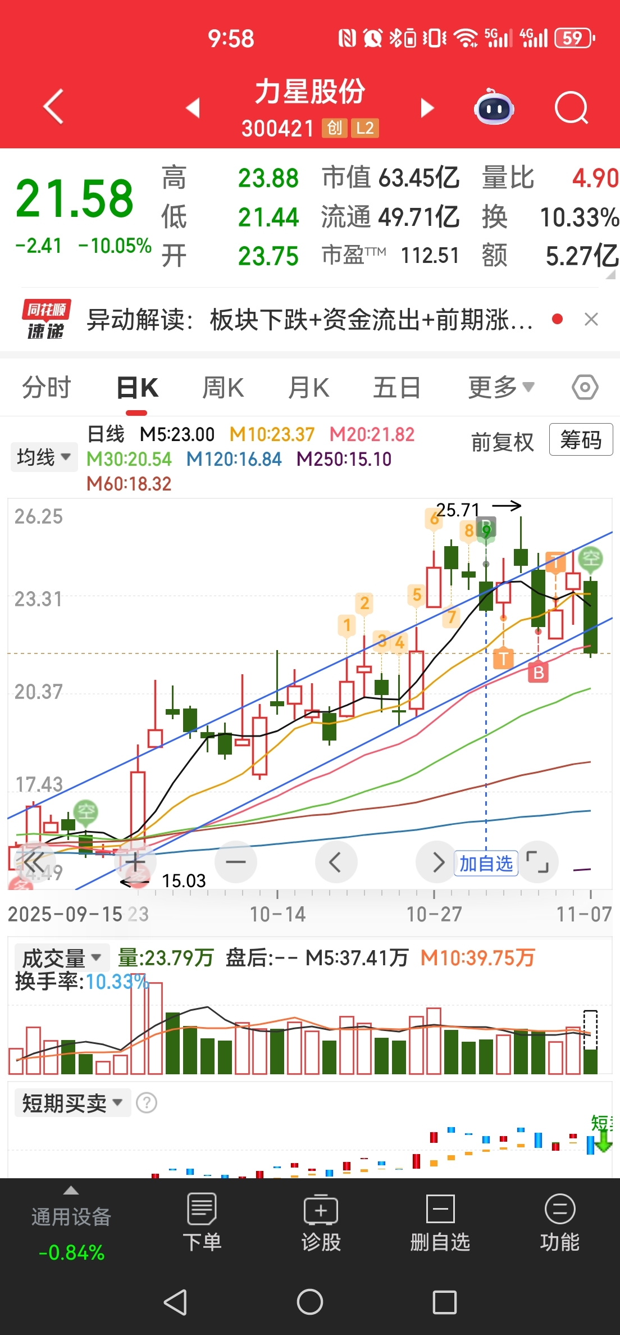Tap the Android back navigation button
The image size is (620, 1335).
click(x=175, y=1302)
